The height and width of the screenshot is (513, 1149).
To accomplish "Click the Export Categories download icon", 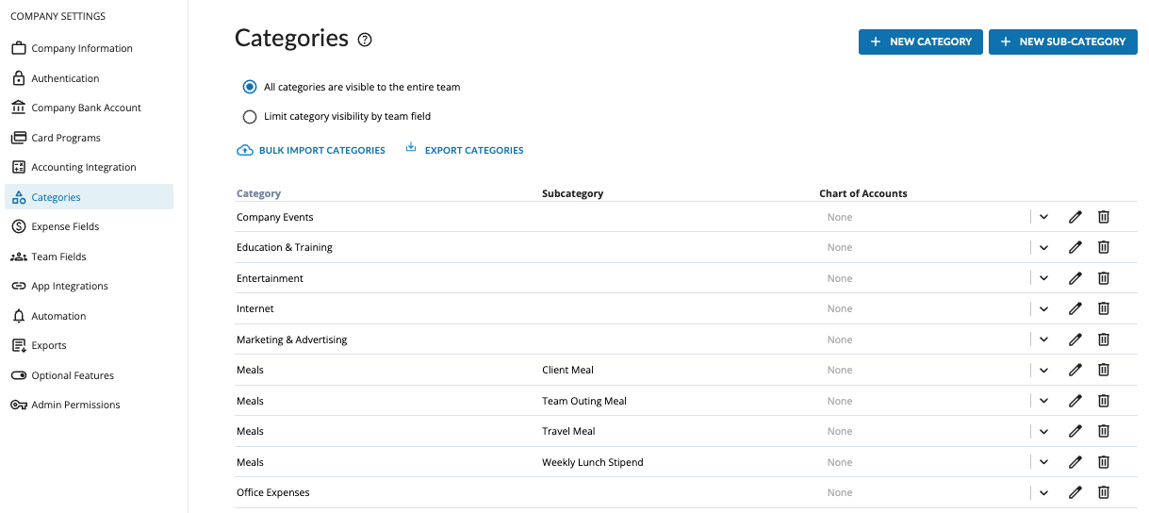I will tap(411, 148).
